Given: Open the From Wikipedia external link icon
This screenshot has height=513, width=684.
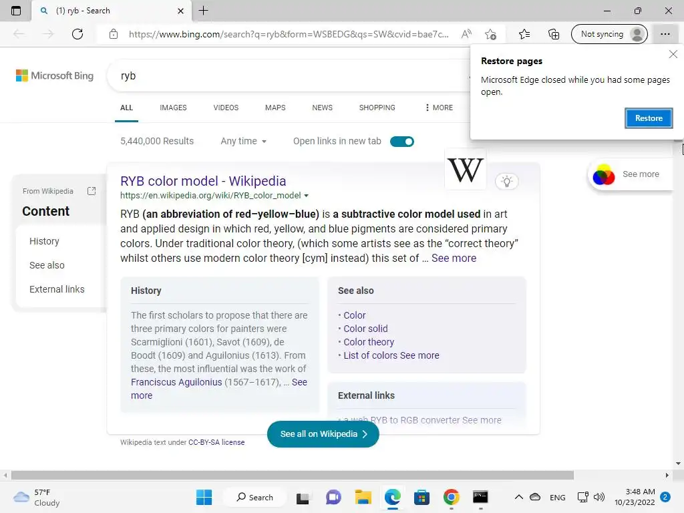Looking at the screenshot, I should pos(92,191).
